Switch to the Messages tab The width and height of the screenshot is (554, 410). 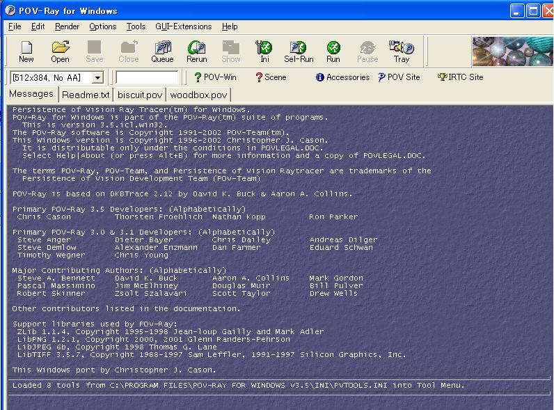point(31,94)
